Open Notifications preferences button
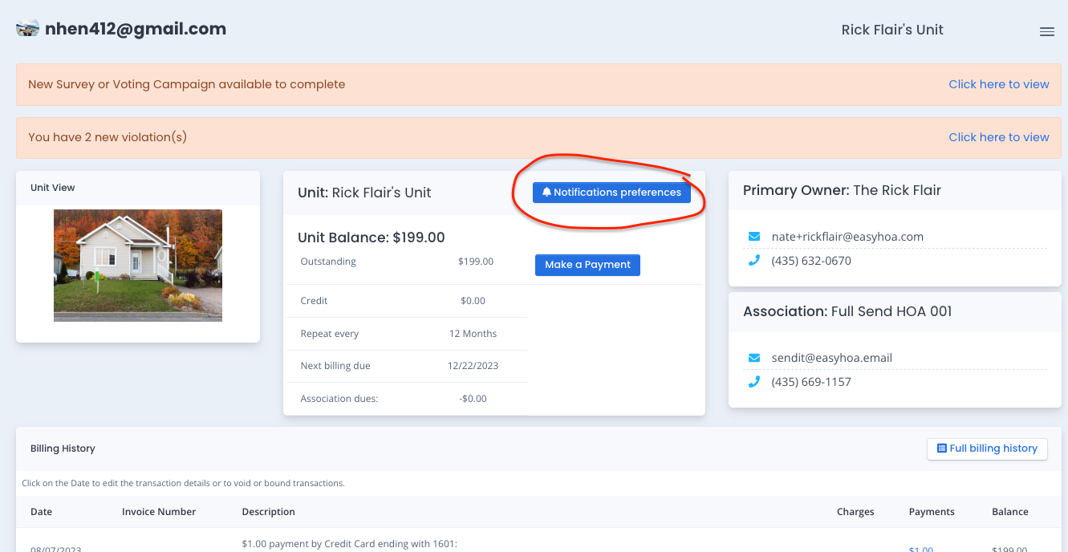Image resolution: width=1068 pixels, height=552 pixels. coord(611,193)
